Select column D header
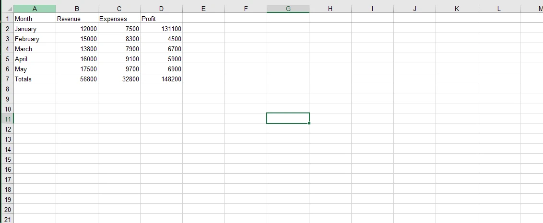The height and width of the screenshot is (223, 543). [161, 9]
